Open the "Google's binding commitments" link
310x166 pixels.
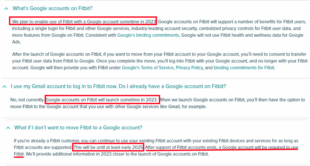(148, 35)
